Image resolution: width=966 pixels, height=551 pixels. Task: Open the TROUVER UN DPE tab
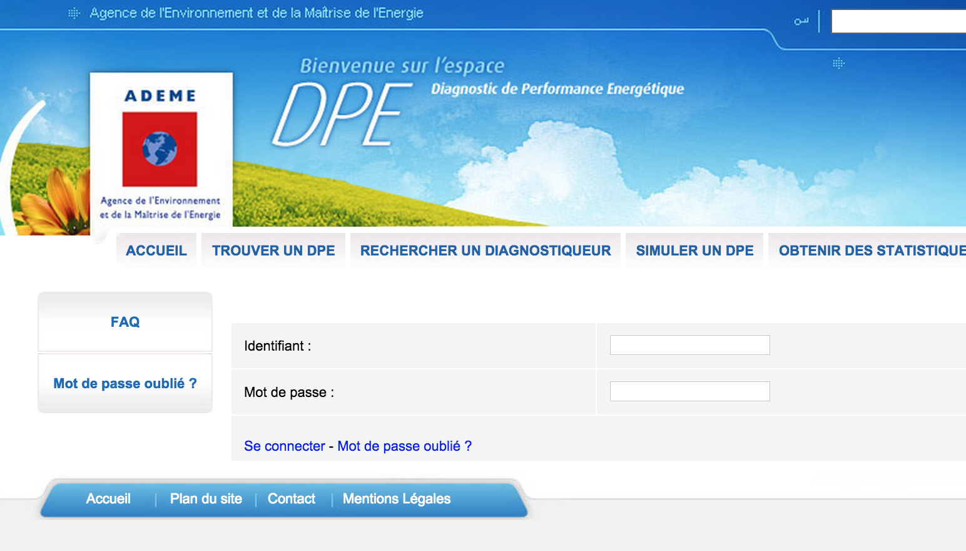pos(273,250)
